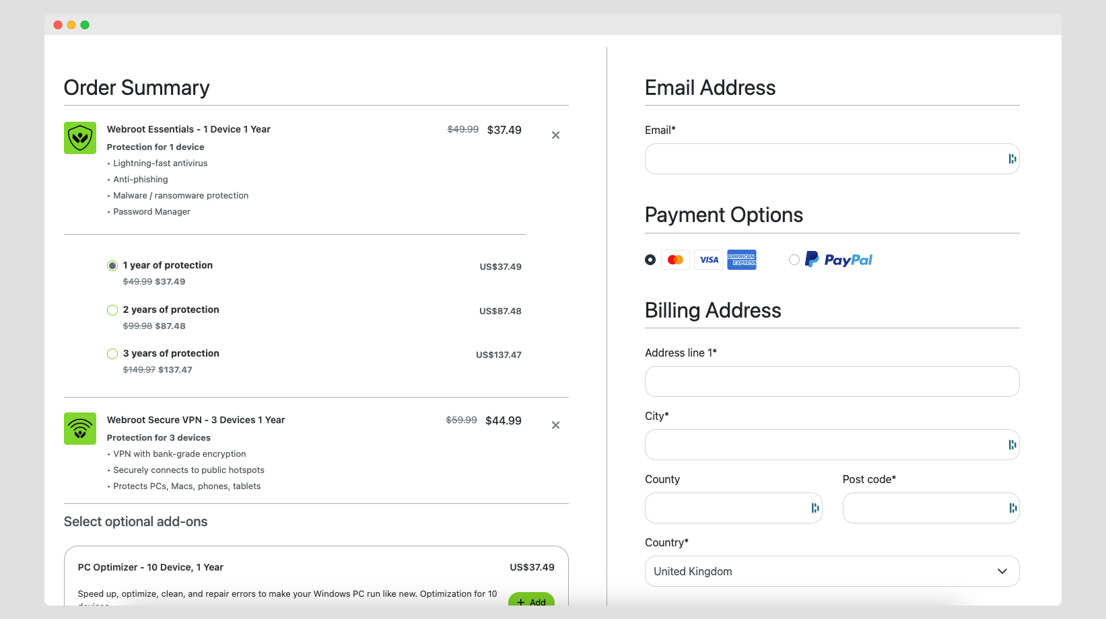Screen dimensions: 1106x619
Task: Click the 'US$87.48' price for 2 years
Action: (x=500, y=311)
